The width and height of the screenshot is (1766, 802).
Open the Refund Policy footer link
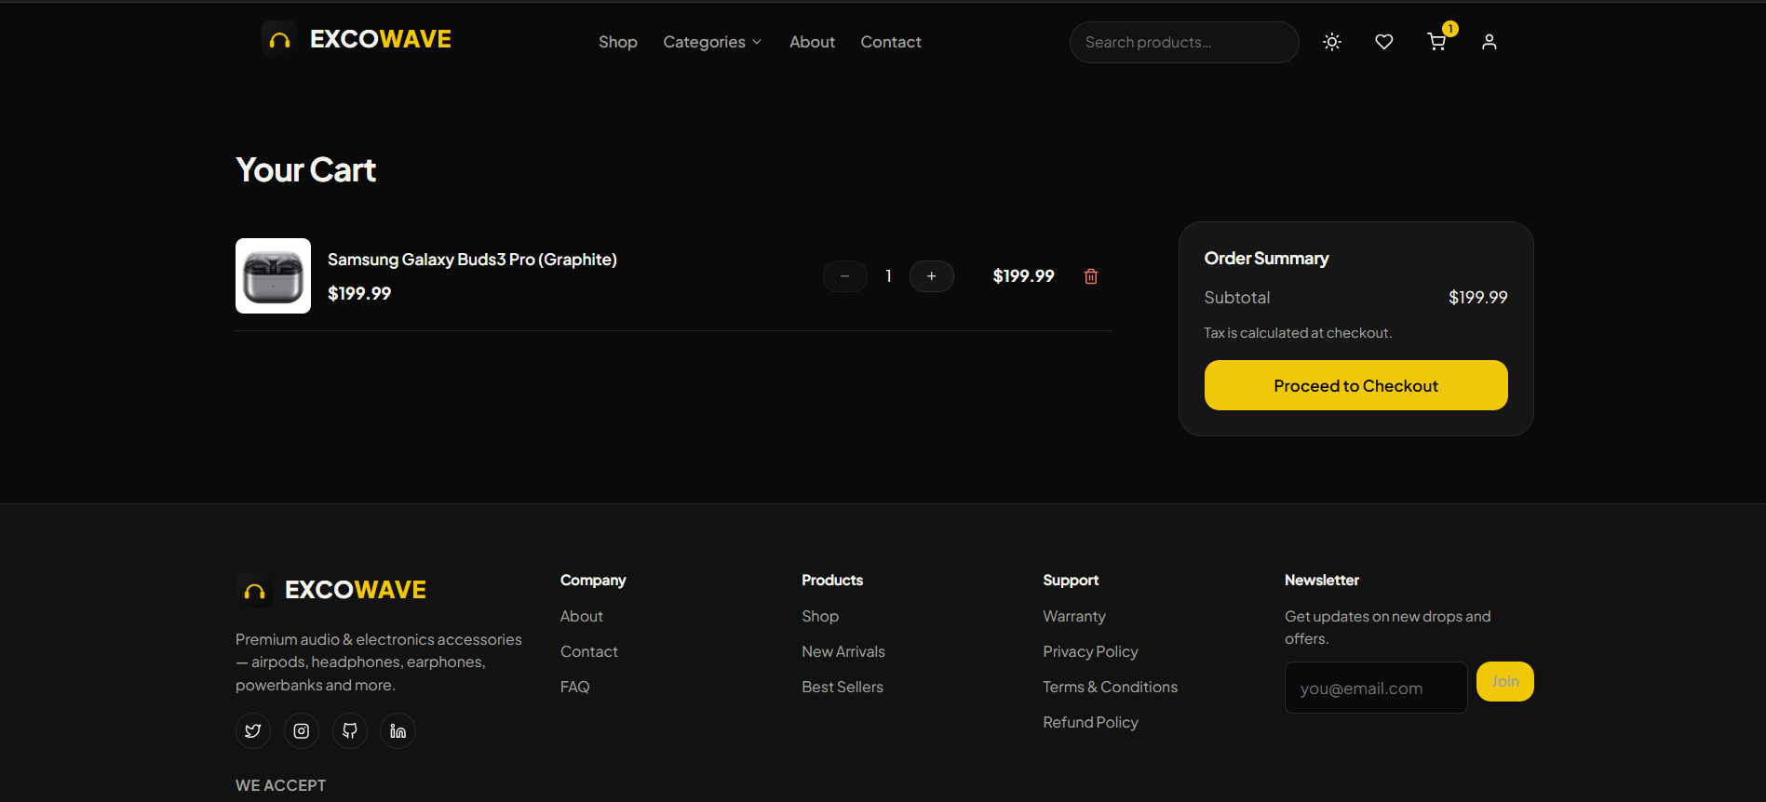(x=1091, y=722)
